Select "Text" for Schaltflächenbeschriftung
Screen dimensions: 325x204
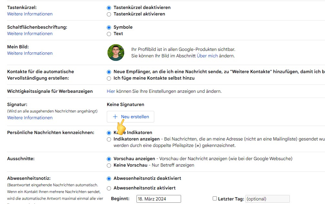click(x=109, y=34)
